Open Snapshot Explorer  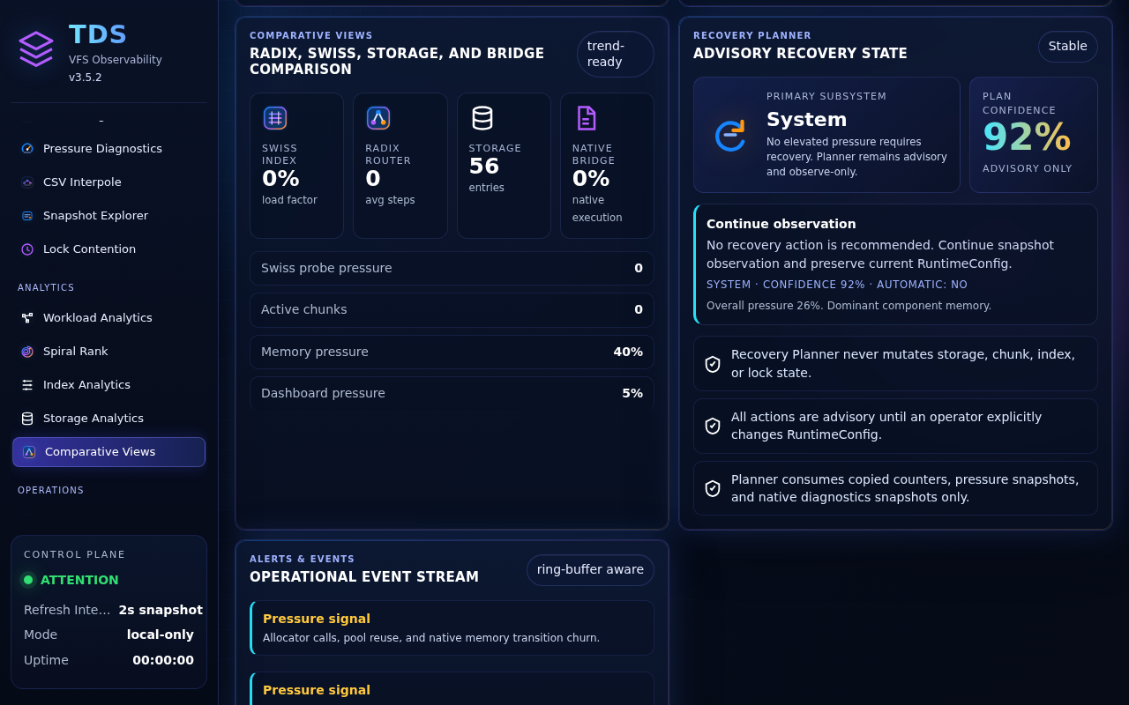pyautogui.click(x=108, y=216)
